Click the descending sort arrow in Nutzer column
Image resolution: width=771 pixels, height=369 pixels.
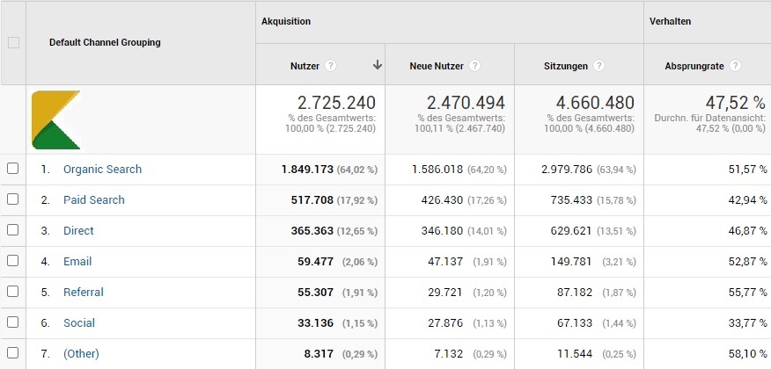pyautogui.click(x=378, y=65)
